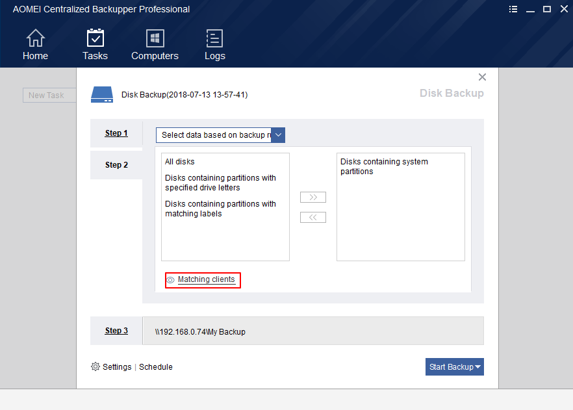This screenshot has width=573, height=410.
Task: Close the Disk Backup dialog
Action: pos(482,77)
